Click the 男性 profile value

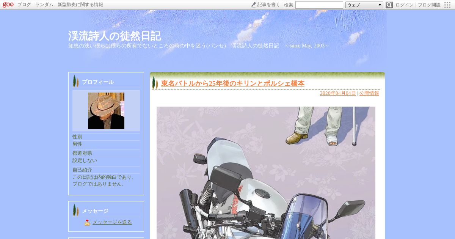click(77, 144)
